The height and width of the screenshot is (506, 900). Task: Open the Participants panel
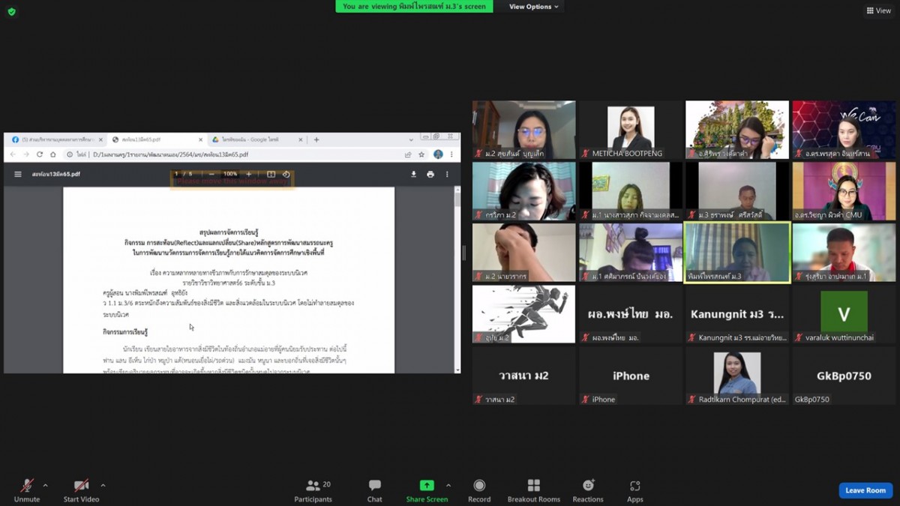(313, 490)
